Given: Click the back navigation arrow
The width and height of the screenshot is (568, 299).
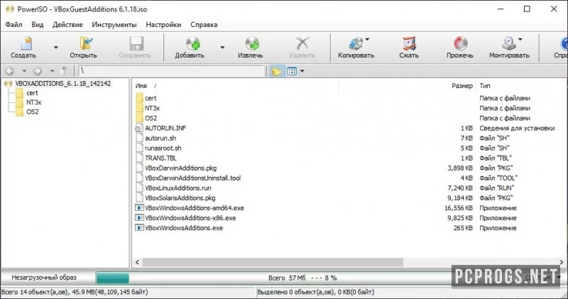Looking at the screenshot, I should click(10, 71).
